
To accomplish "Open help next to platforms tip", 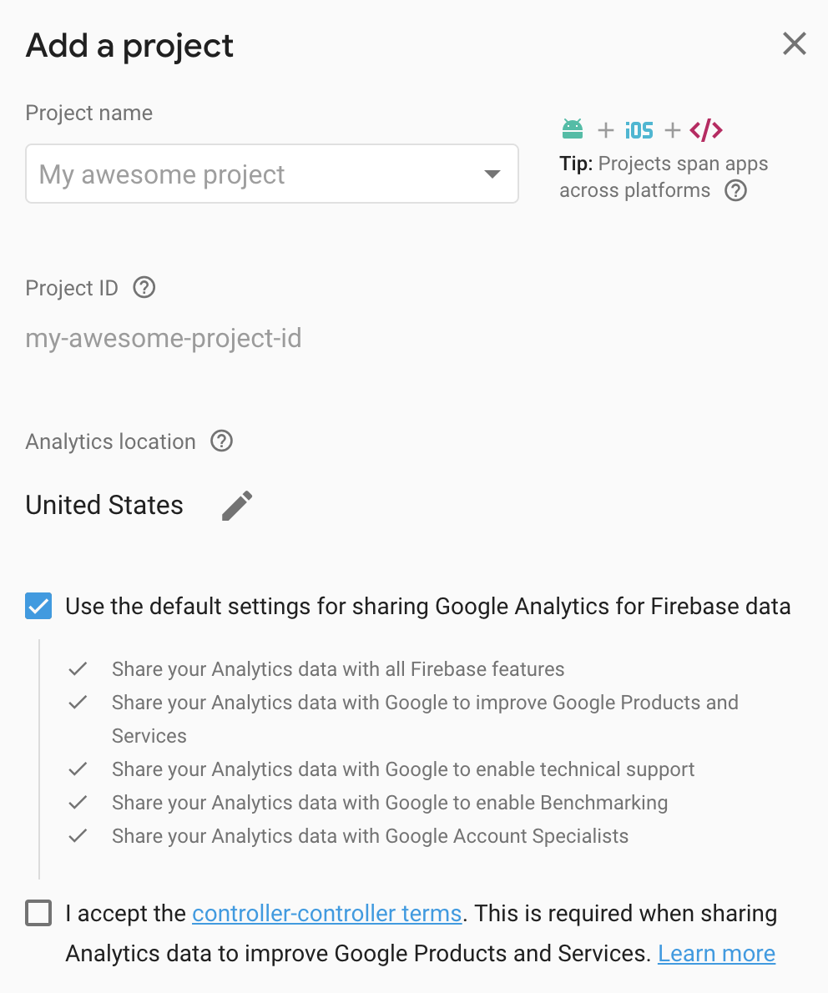I will tap(735, 191).
